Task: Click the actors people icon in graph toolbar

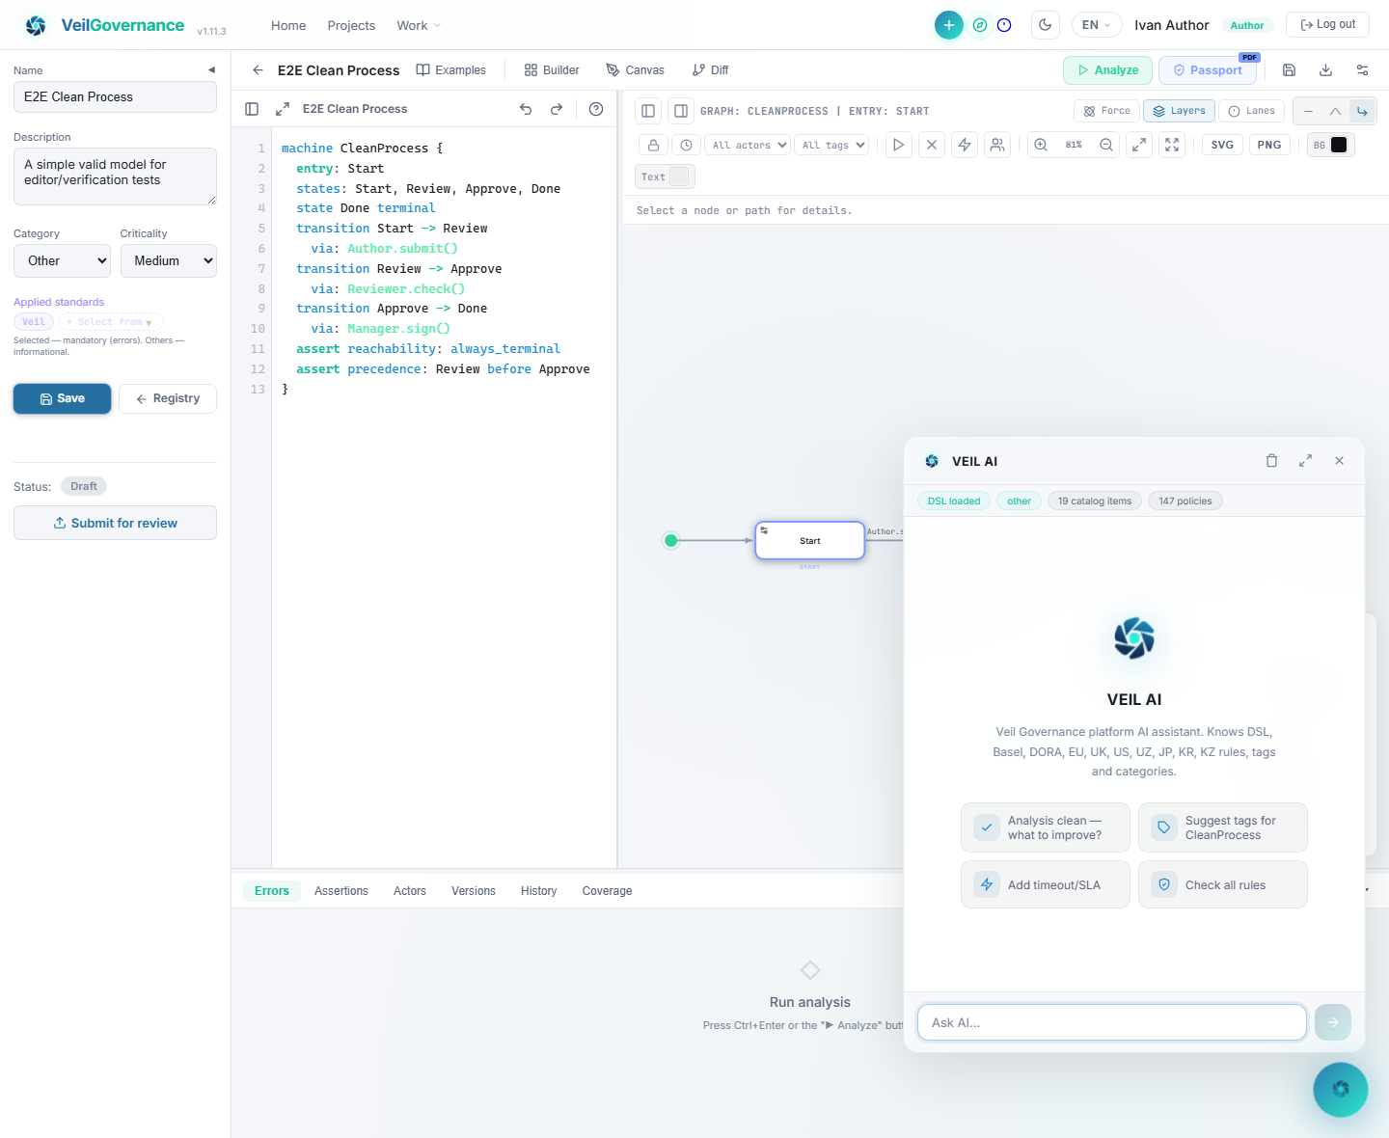Action: tap(997, 145)
